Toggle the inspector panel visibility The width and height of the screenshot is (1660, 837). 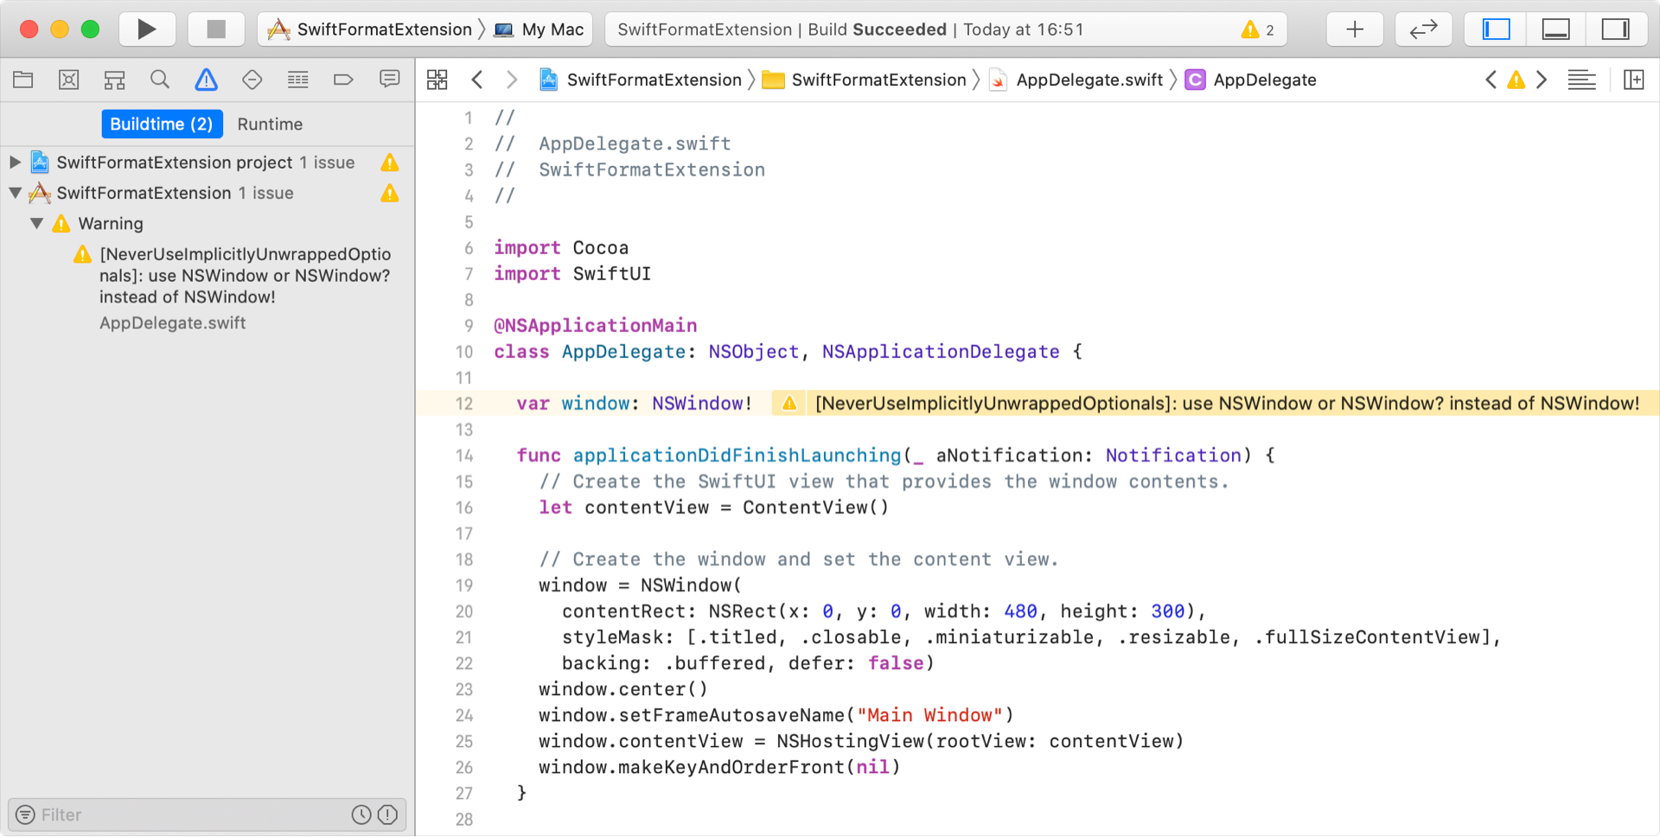pyautogui.click(x=1616, y=29)
